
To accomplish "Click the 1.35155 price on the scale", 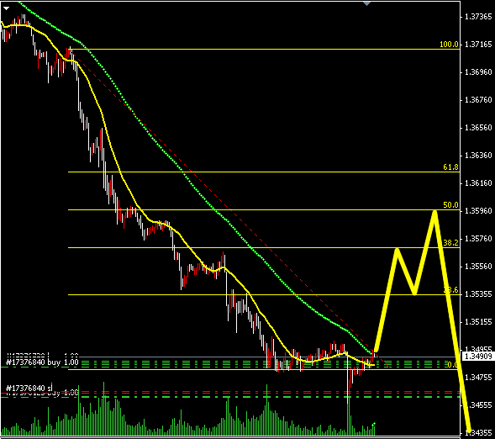I will tap(478, 322).
